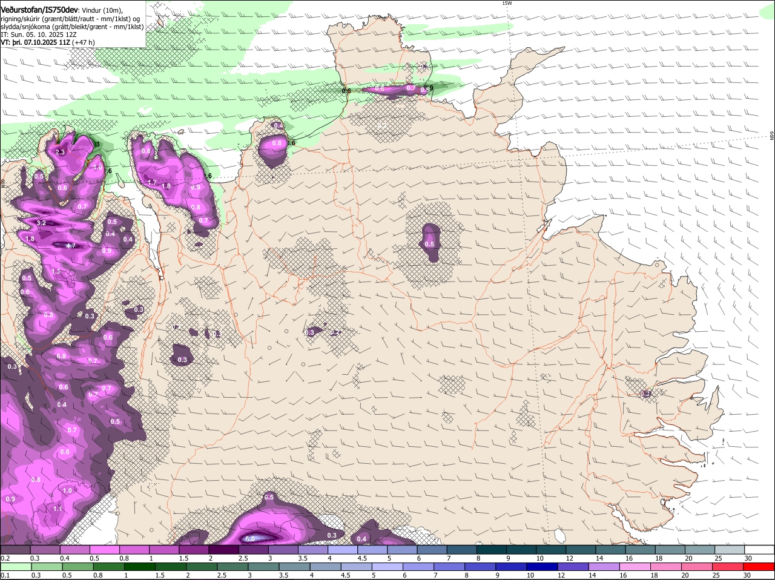Click the darkest purple snow swatch starting at 2
Image resolution: width=775 pixels, height=580 pixels.
click(x=223, y=549)
